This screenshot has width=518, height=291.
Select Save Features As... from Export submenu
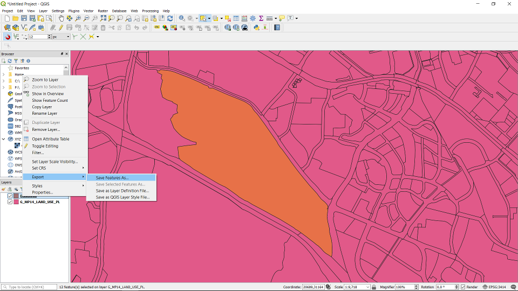[x=112, y=177]
